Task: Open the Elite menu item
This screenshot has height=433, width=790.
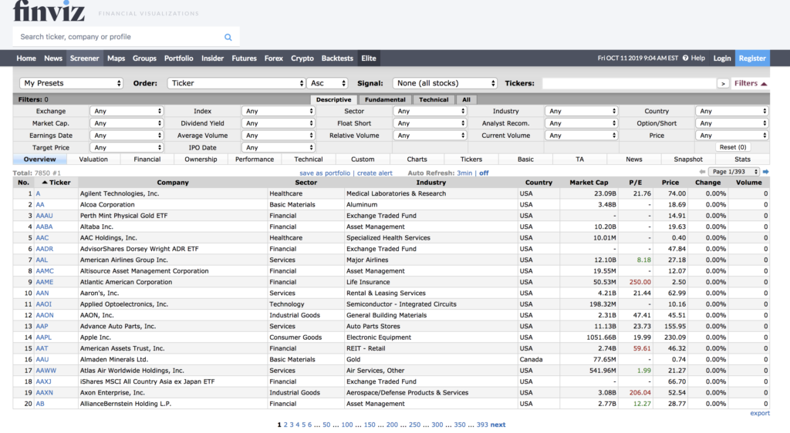Action: tap(368, 59)
